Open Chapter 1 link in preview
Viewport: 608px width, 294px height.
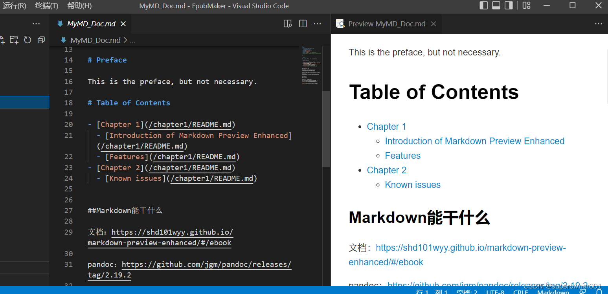386,127
